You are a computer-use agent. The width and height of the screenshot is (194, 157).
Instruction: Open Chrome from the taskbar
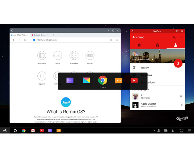(24, 131)
